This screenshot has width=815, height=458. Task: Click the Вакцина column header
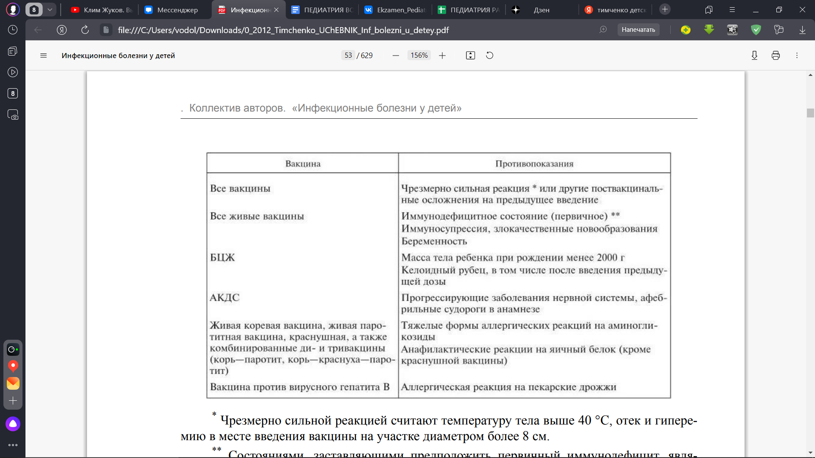click(303, 164)
